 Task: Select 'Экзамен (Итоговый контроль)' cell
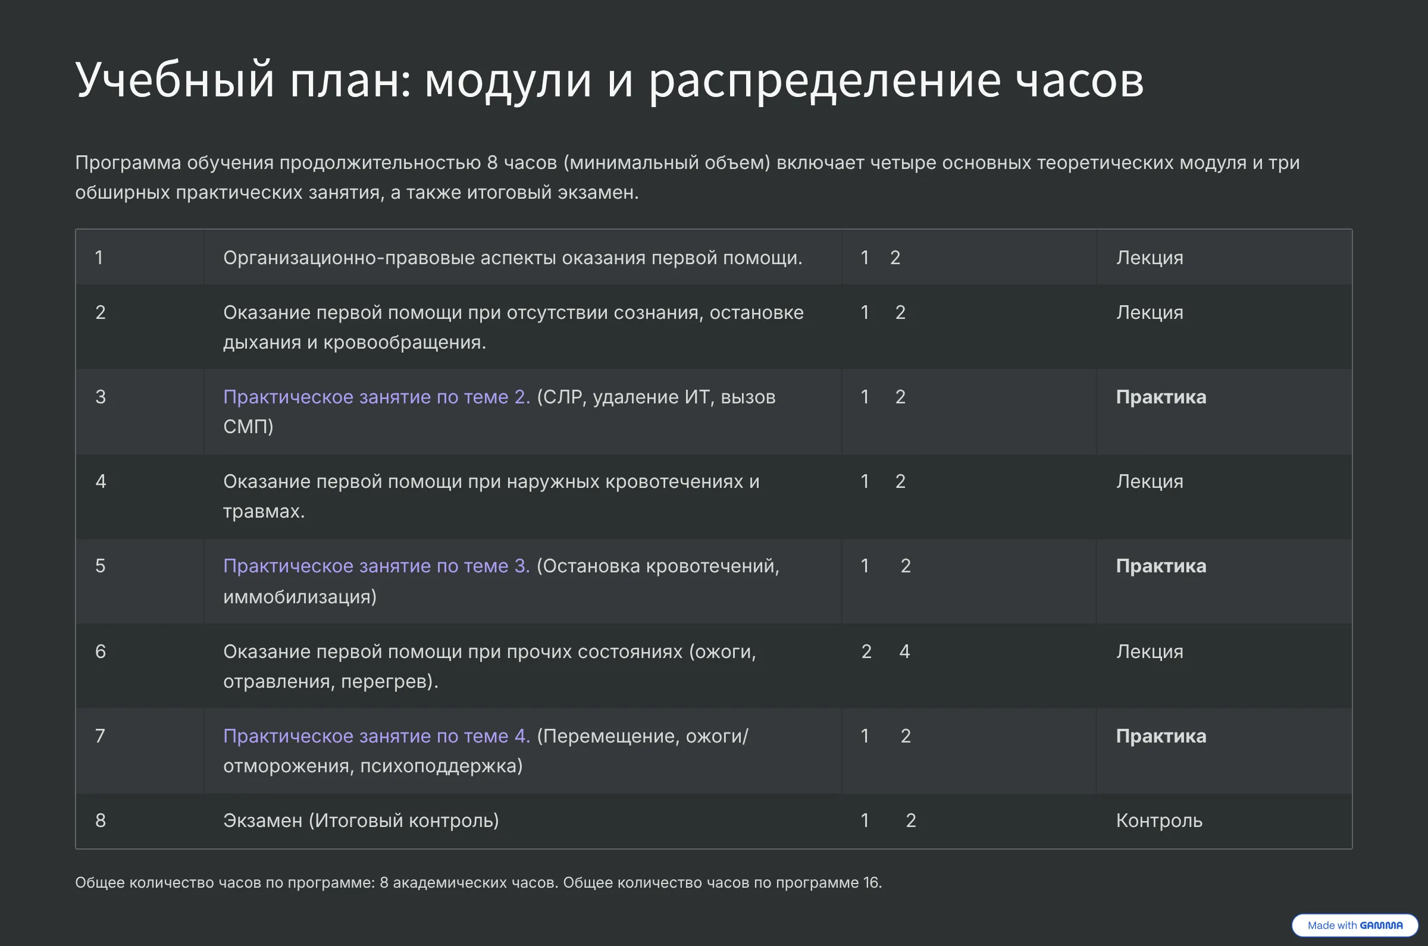361,820
